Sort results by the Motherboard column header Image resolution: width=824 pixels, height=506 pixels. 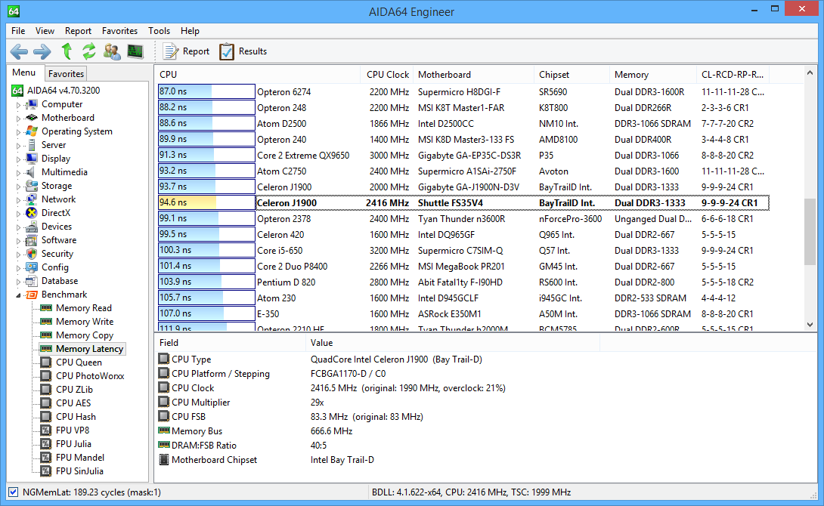pos(473,75)
